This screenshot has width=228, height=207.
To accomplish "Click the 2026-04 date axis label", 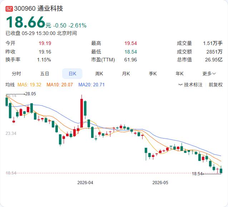I will (x=85, y=183).
